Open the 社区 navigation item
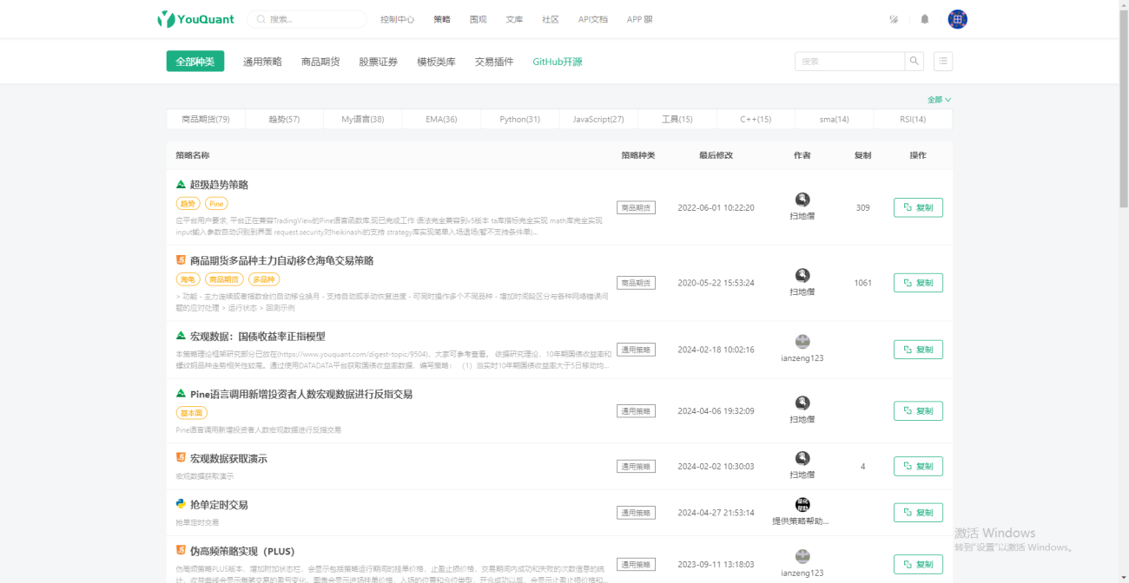This screenshot has height=583, width=1129. (551, 19)
